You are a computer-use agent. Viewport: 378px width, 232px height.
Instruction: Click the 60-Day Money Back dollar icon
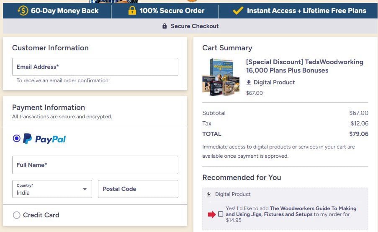(23, 10)
